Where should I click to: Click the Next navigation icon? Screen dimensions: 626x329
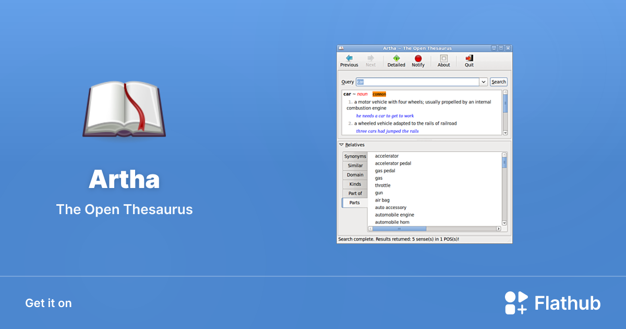(370, 58)
